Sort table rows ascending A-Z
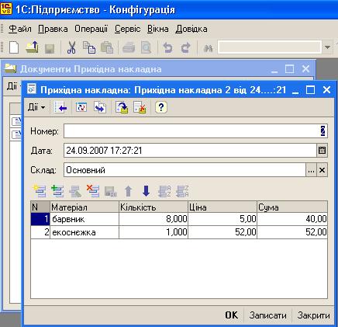The height and width of the screenshot is (327, 338). [164, 191]
